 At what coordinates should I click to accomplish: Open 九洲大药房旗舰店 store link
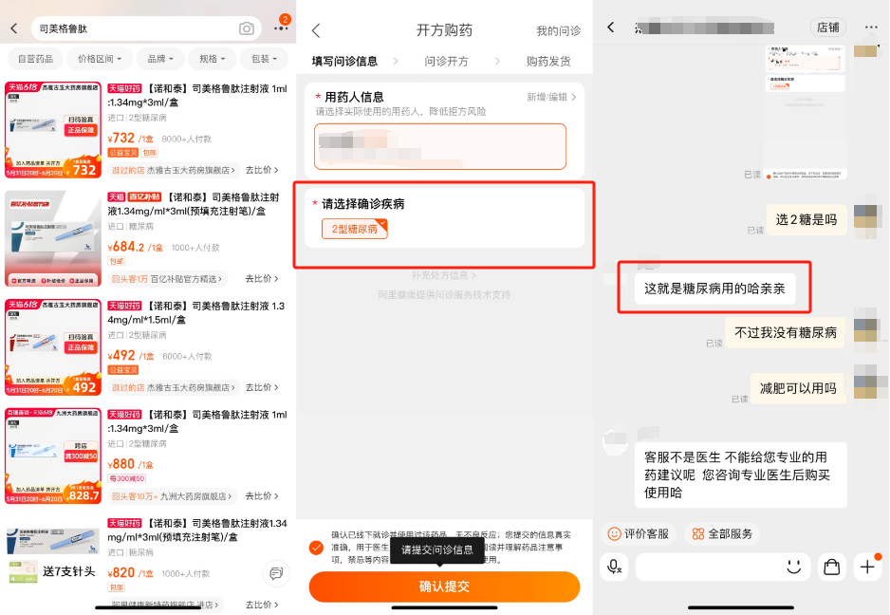tap(172, 495)
